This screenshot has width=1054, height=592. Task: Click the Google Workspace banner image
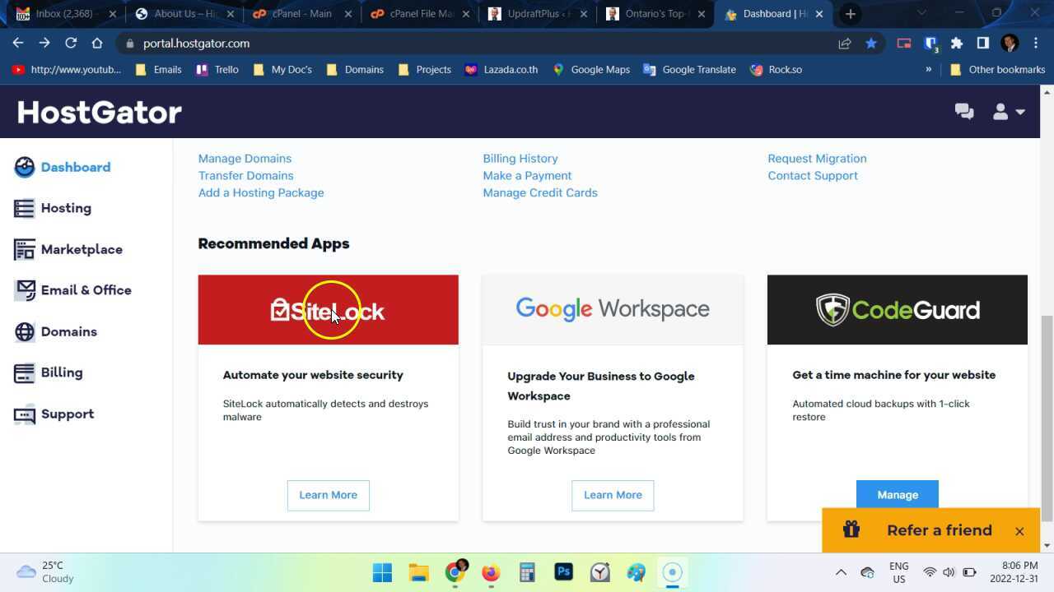(x=613, y=310)
